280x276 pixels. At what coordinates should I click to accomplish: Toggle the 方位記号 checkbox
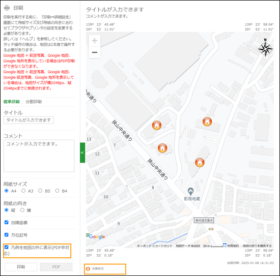(7, 235)
